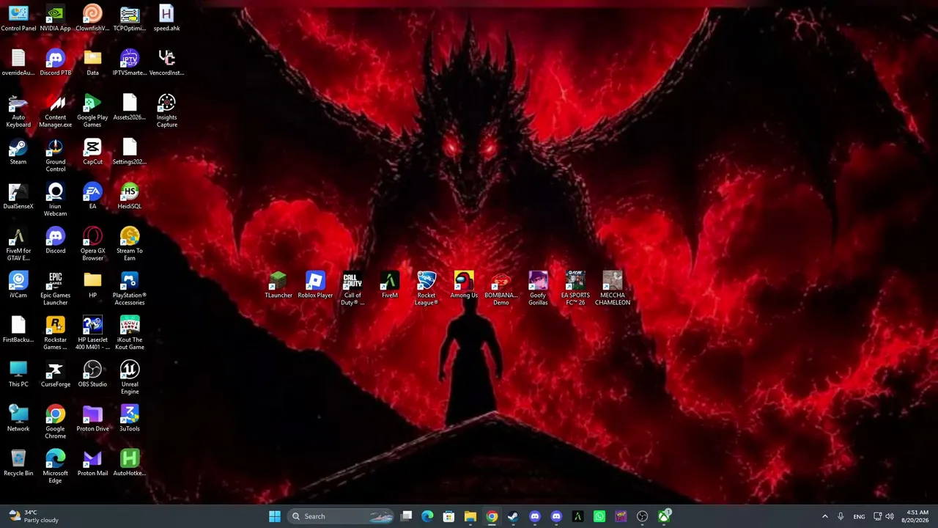Select the Stream To Earn desktop icon

[x=130, y=245]
